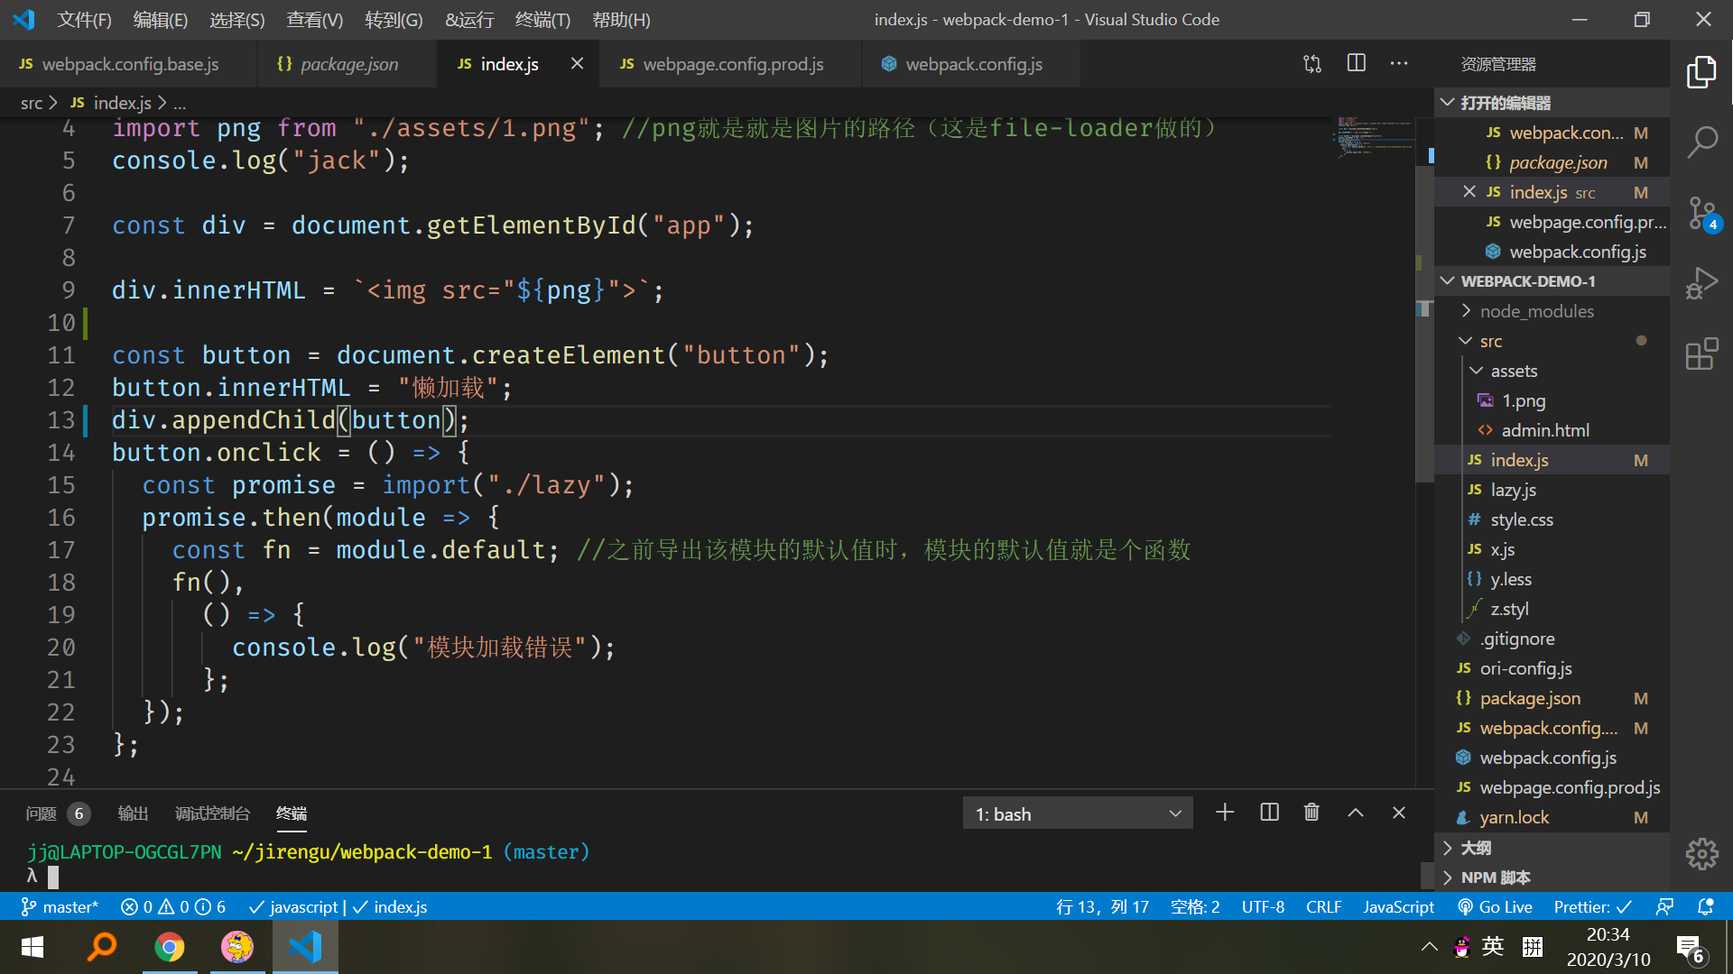Image resolution: width=1733 pixels, height=974 pixels.
Task: Open the '1: bash' terminal selector dropdown
Action: tap(1078, 813)
